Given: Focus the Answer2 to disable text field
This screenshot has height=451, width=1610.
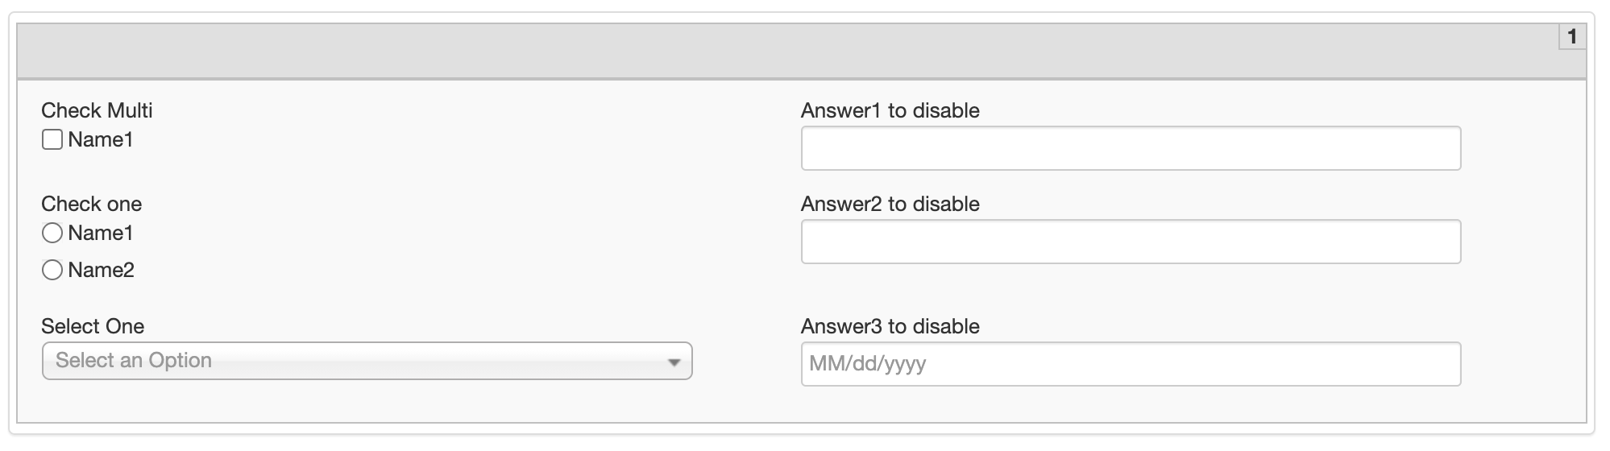Looking at the screenshot, I should [x=1131, y=242].
